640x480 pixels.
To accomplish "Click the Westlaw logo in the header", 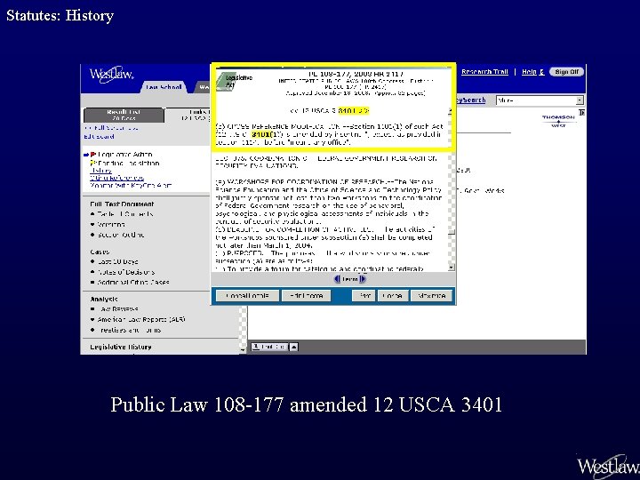I will 111,75.
